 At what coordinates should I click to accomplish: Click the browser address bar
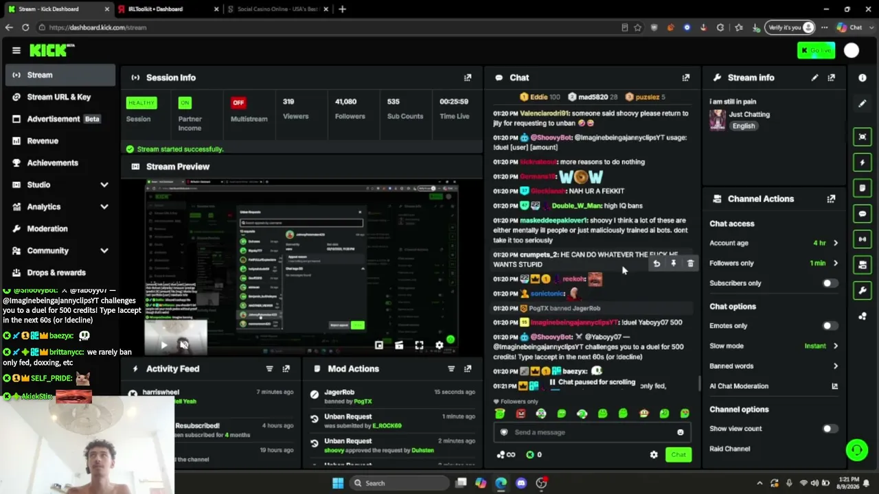[330, 27]
